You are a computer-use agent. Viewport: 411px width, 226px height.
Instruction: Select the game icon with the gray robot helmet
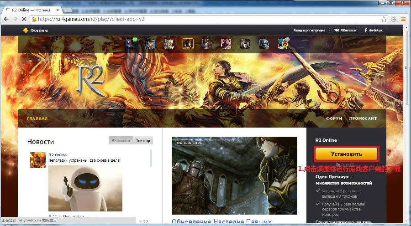pyautogui.click(x=264, y=44)
